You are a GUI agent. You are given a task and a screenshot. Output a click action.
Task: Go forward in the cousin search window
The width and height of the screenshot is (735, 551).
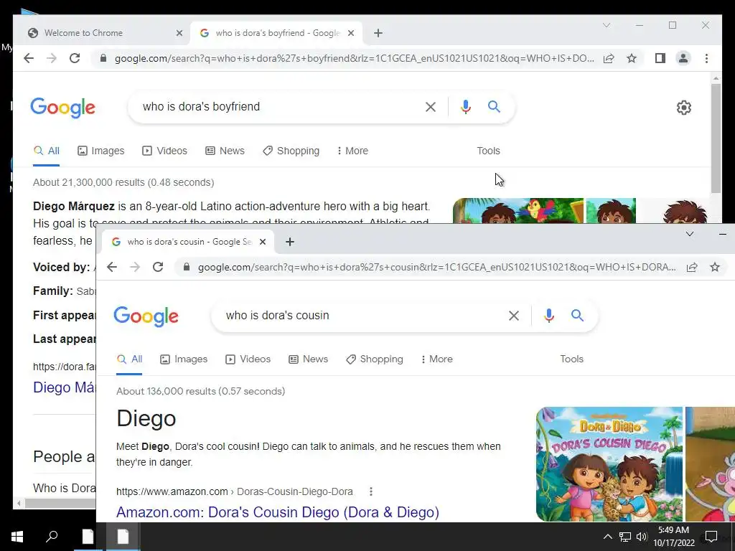(135, 267)
